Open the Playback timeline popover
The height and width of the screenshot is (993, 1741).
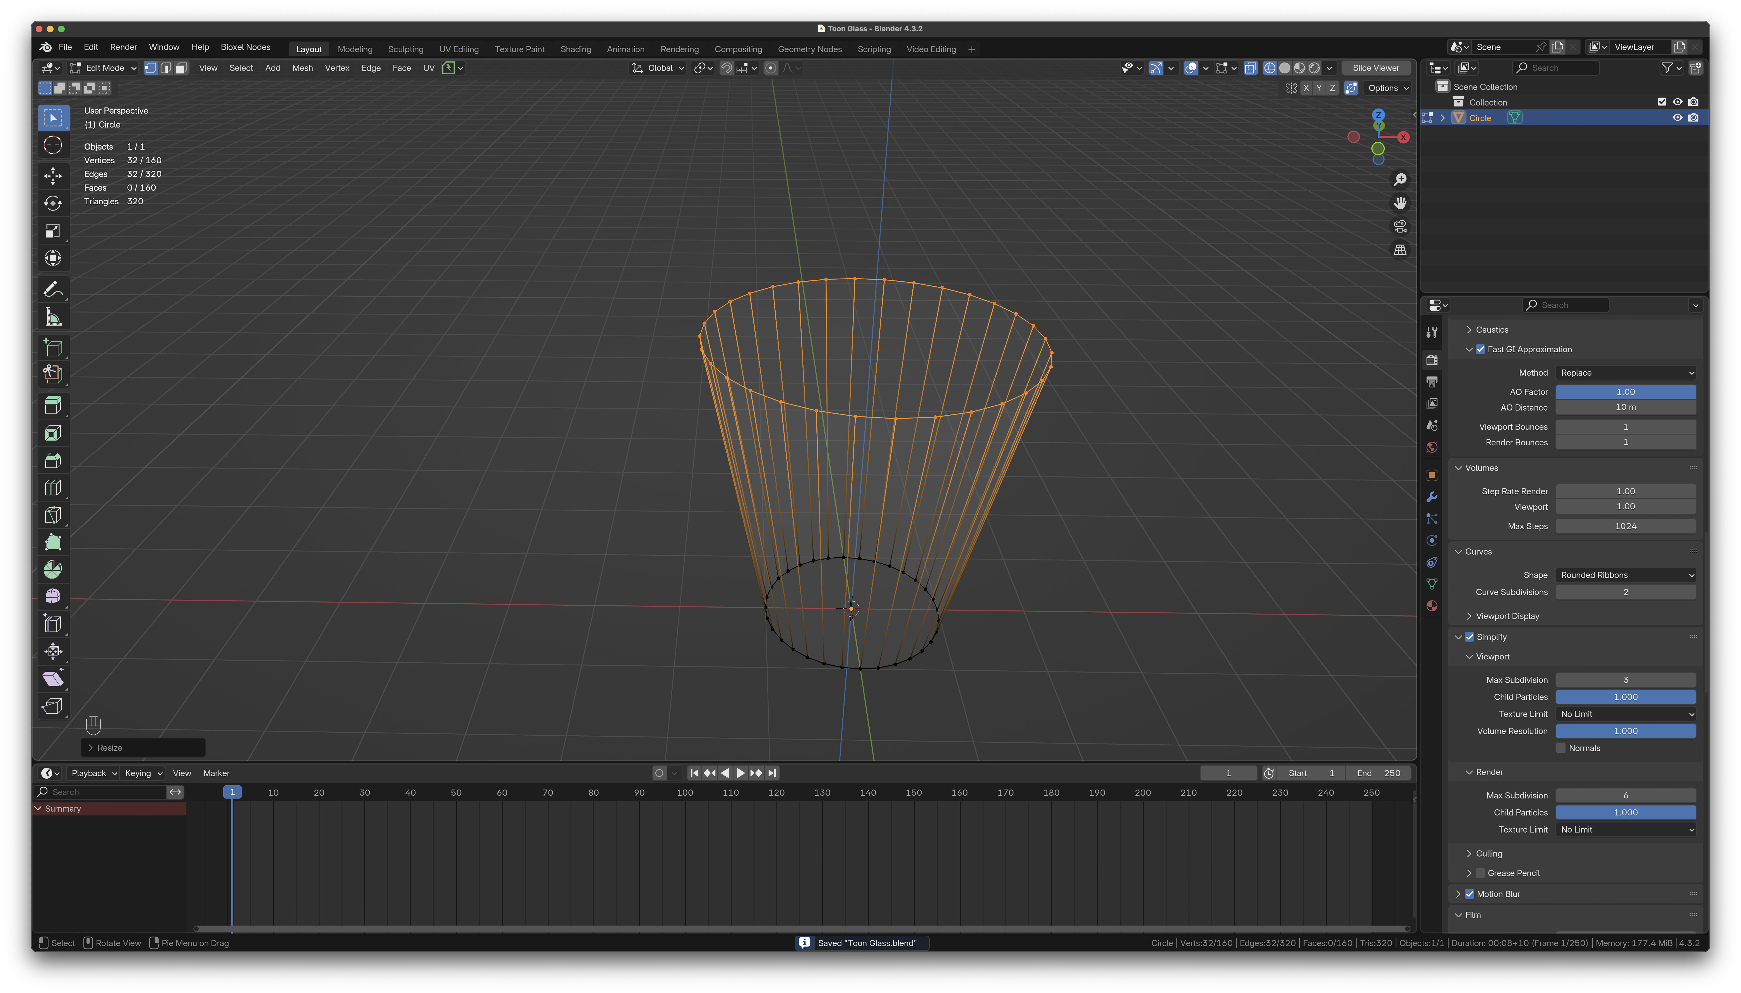coord(93,773)
